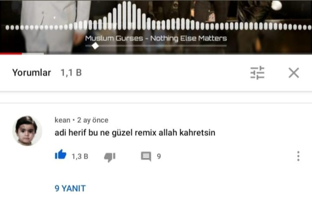Open kean's profile avatar

[x=27, y=131]
